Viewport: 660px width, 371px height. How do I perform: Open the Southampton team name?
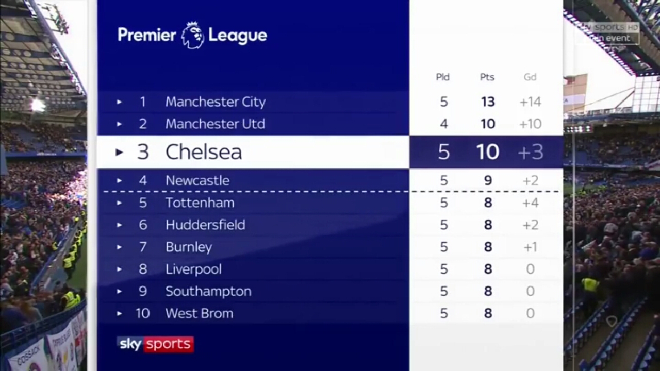[208, 291]
